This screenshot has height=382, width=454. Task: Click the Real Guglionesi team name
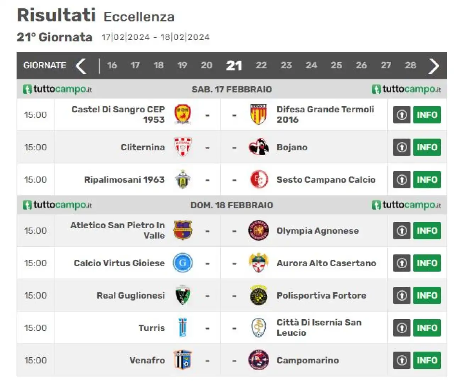pos(131,296)
